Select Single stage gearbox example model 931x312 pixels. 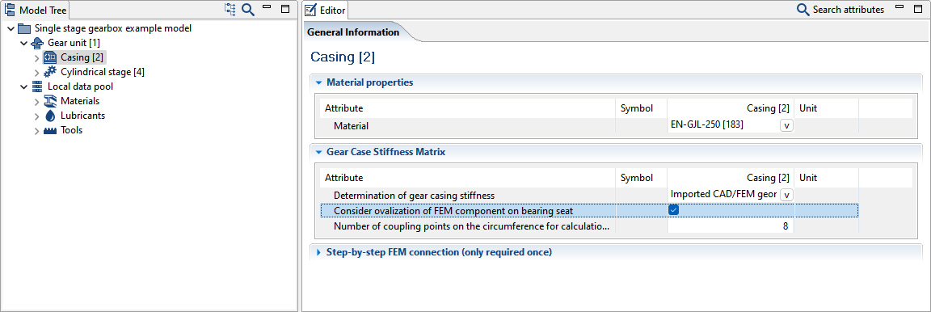pos(113,28)
